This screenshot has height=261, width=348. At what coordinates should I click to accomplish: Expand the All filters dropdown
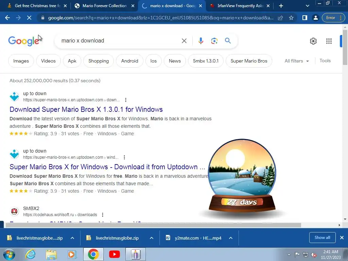(297, 61)
